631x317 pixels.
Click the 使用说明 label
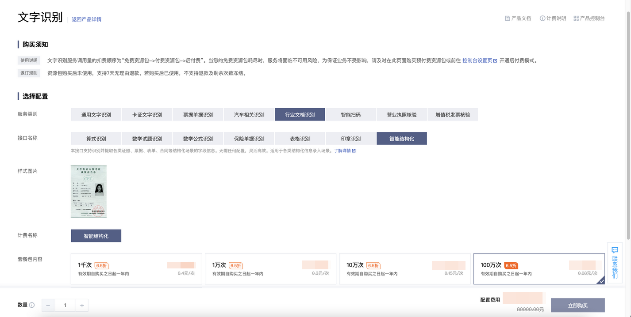29,60
